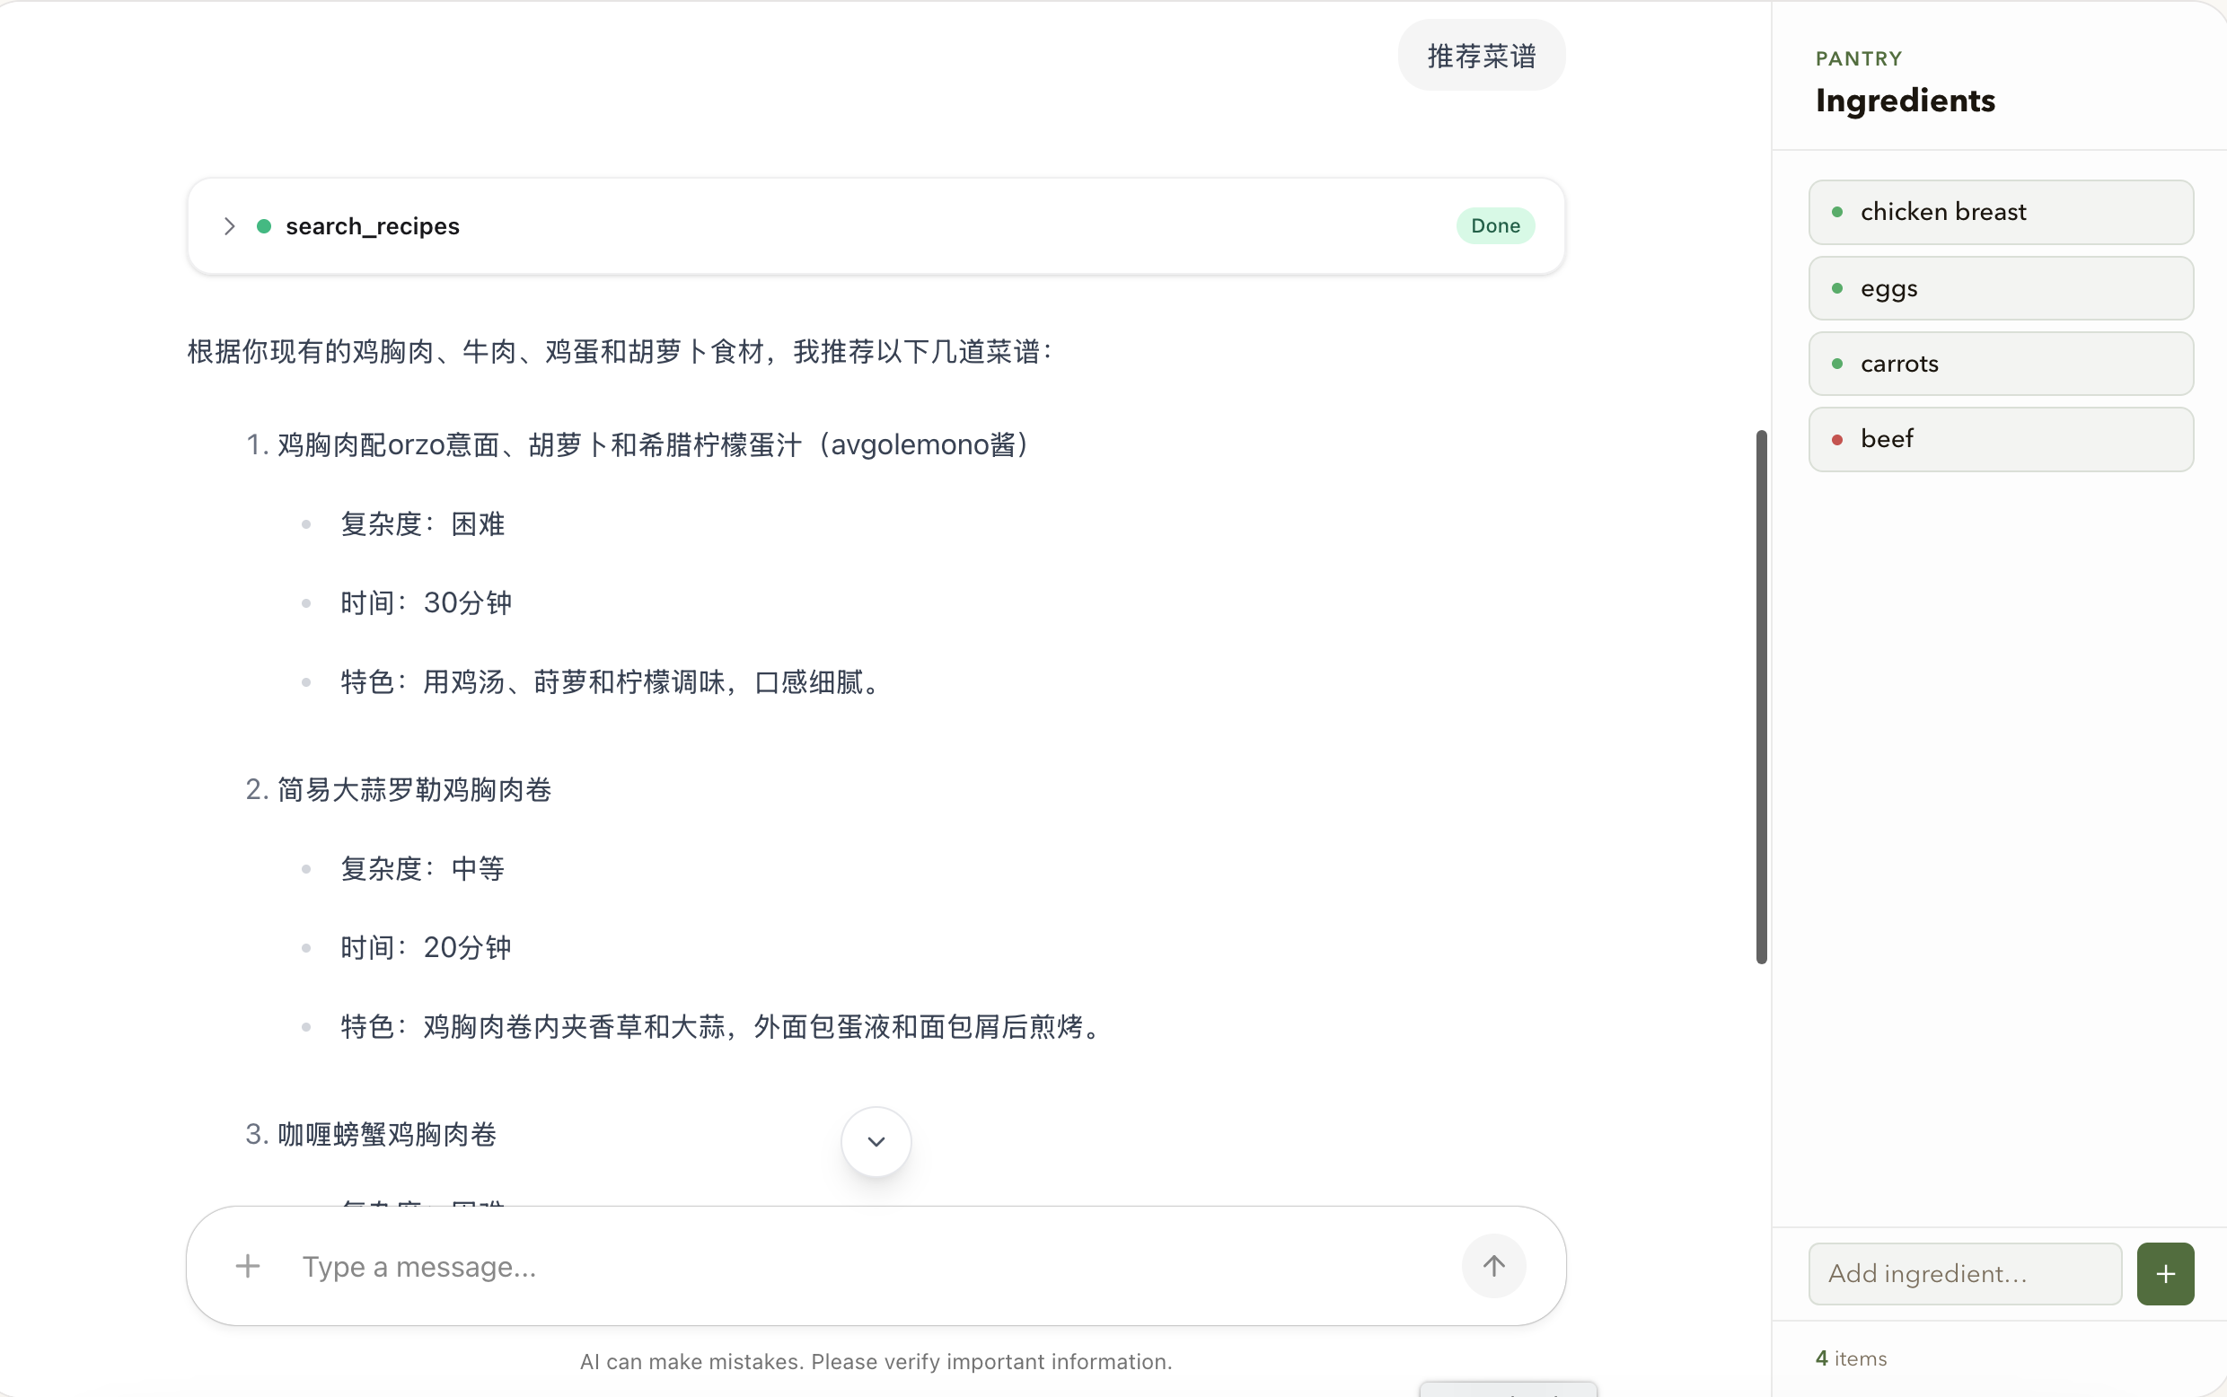Click the Done status badge
The image size is (2227, 1397).
[1495, 226]
